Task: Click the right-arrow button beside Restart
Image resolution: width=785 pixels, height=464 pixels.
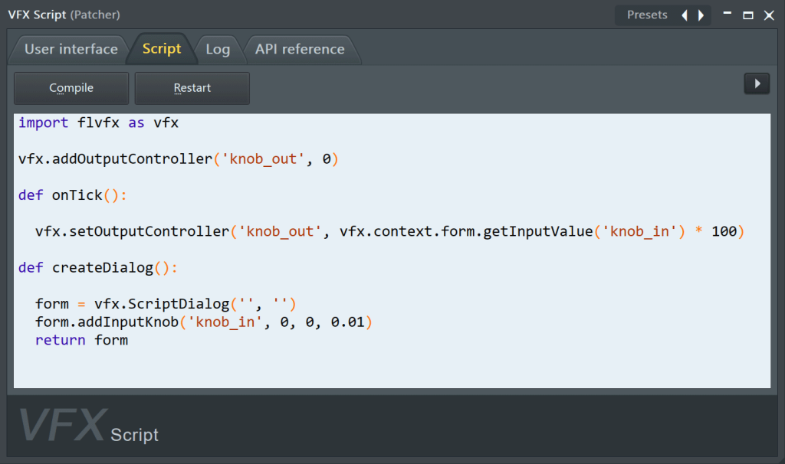Action: pyautogui.click(x=757, y=84)
